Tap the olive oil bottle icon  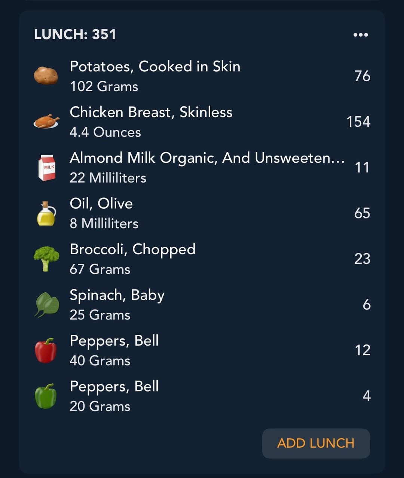pos(46,214)
